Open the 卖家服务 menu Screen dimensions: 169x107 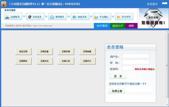pyautogui.click(x=152, y=4)
